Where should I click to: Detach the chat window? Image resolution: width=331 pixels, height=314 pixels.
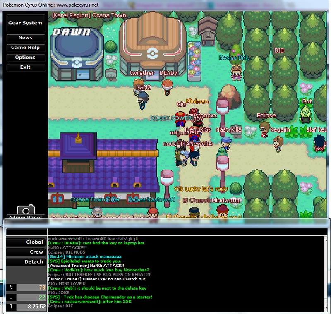click(26, 261)
